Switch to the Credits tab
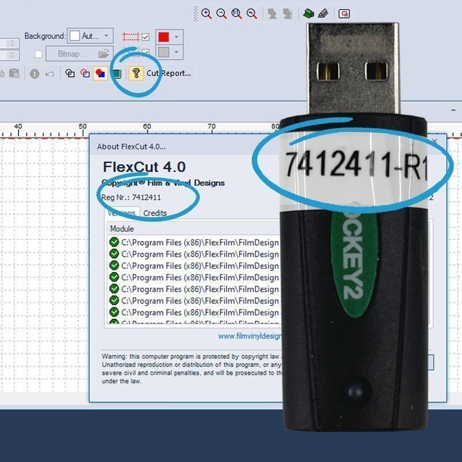 (155, 213)
